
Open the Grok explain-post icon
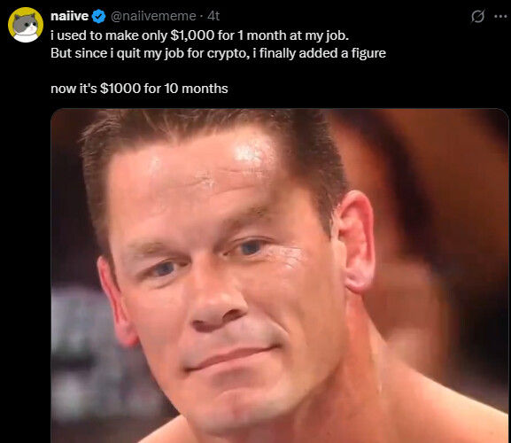pos(477,16)
